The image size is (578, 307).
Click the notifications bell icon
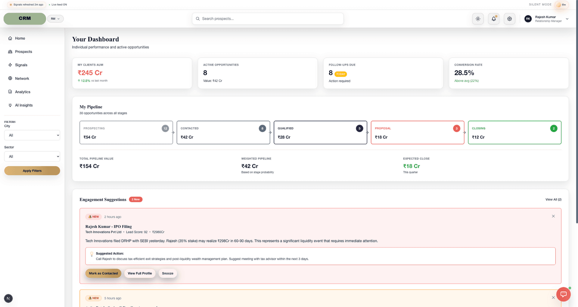(x=493, y=18)
